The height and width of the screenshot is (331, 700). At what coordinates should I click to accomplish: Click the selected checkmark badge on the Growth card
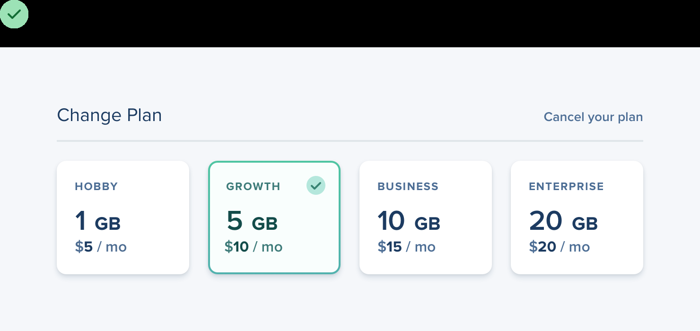[x=316, y=185]
